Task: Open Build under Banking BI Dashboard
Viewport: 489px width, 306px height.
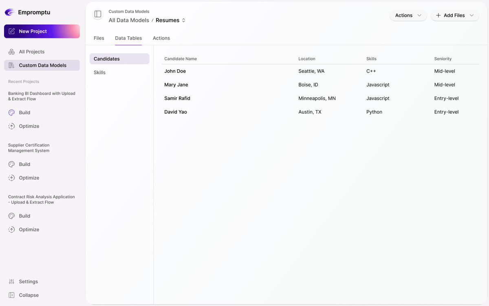Action: pos(24,113)
